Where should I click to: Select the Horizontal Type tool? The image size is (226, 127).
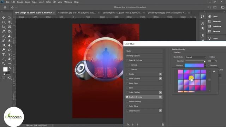tap(4, 54)
